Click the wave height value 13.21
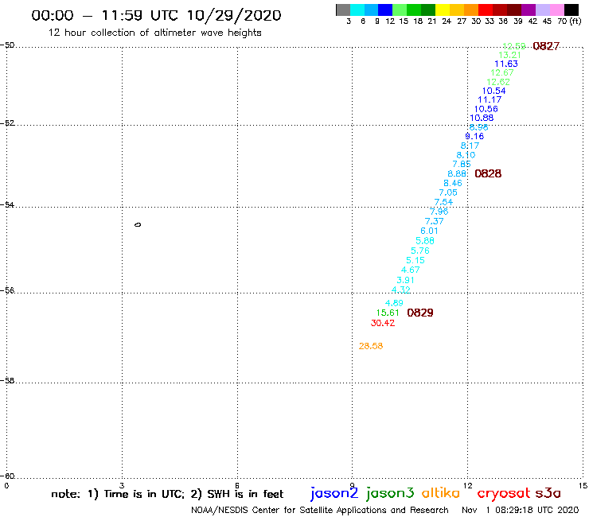The width and height of the screenshot is (589, 517). [x=509, y=55]
